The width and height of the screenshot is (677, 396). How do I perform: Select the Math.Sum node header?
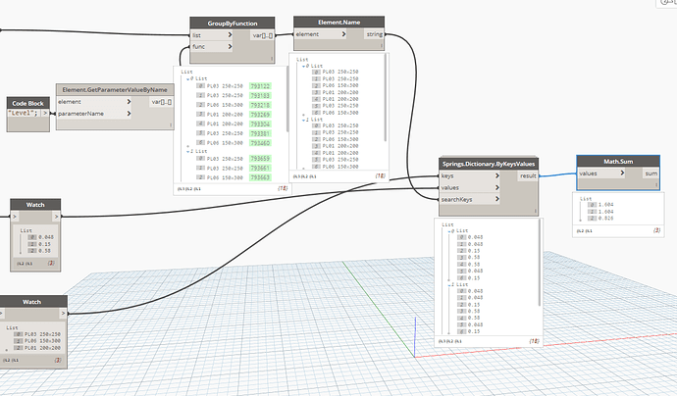pyautogui.click(x=619, y=161)
